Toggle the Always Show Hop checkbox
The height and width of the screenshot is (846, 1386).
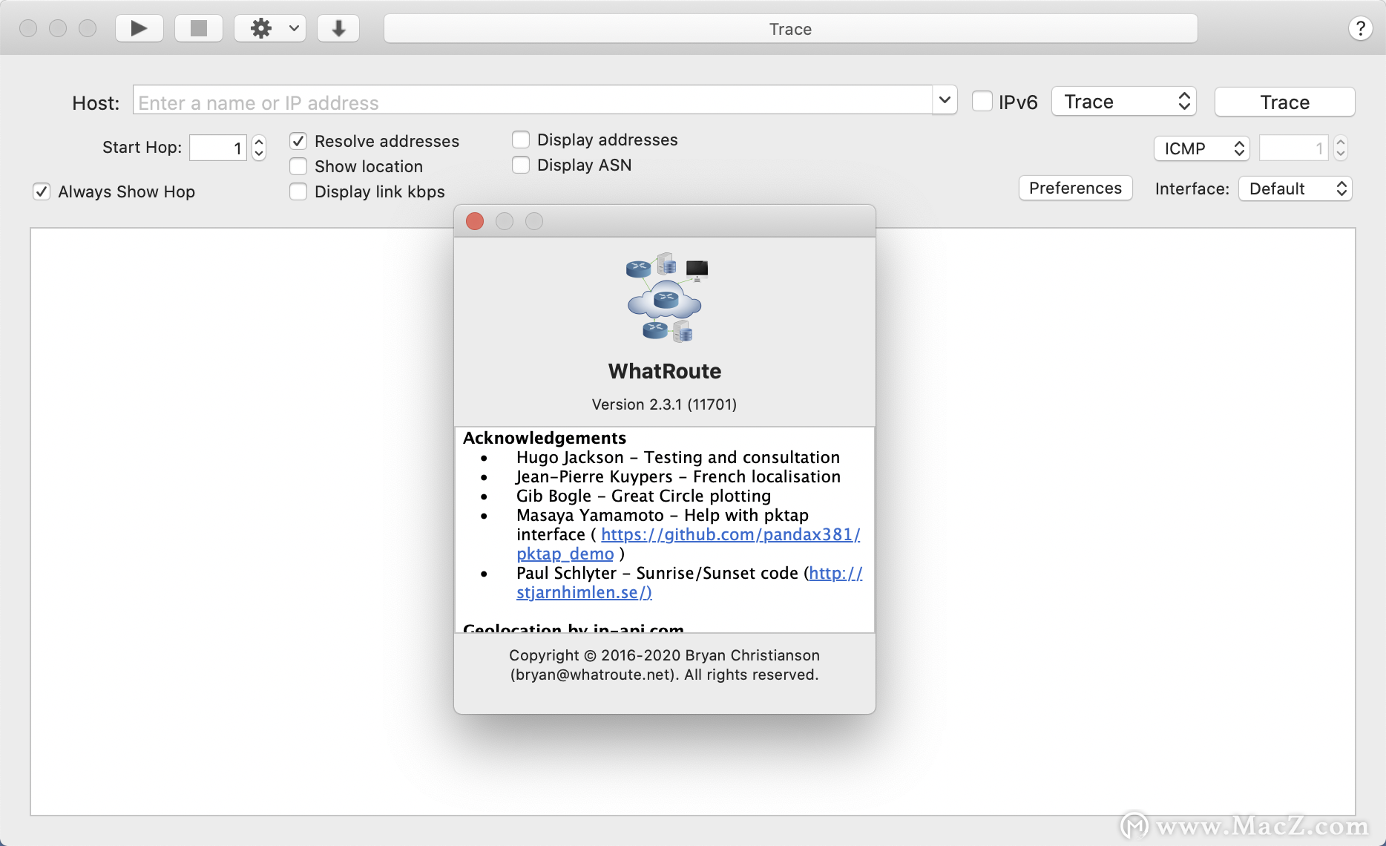(42, 191)
